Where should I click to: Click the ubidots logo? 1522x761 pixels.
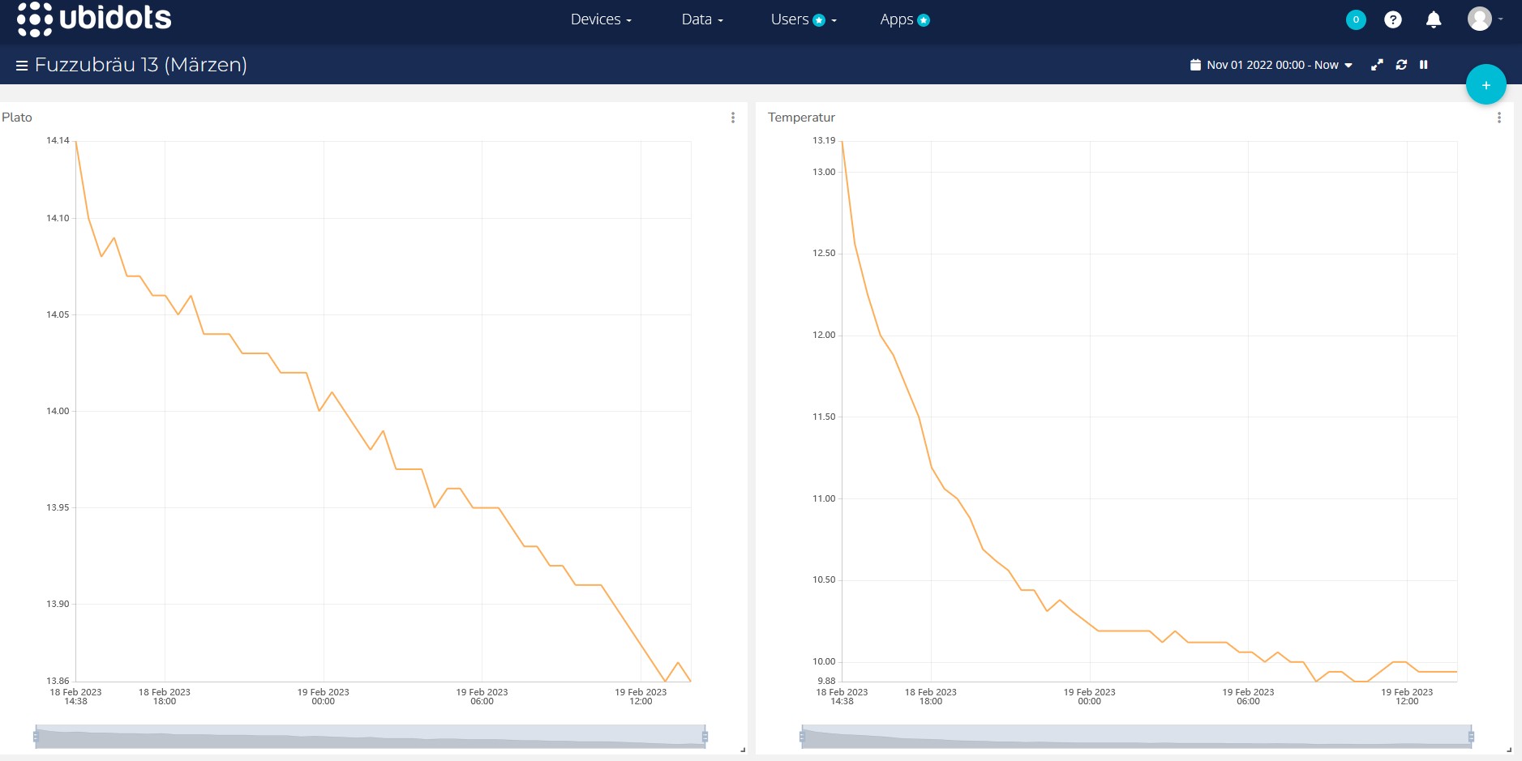(x=94, y=19)
